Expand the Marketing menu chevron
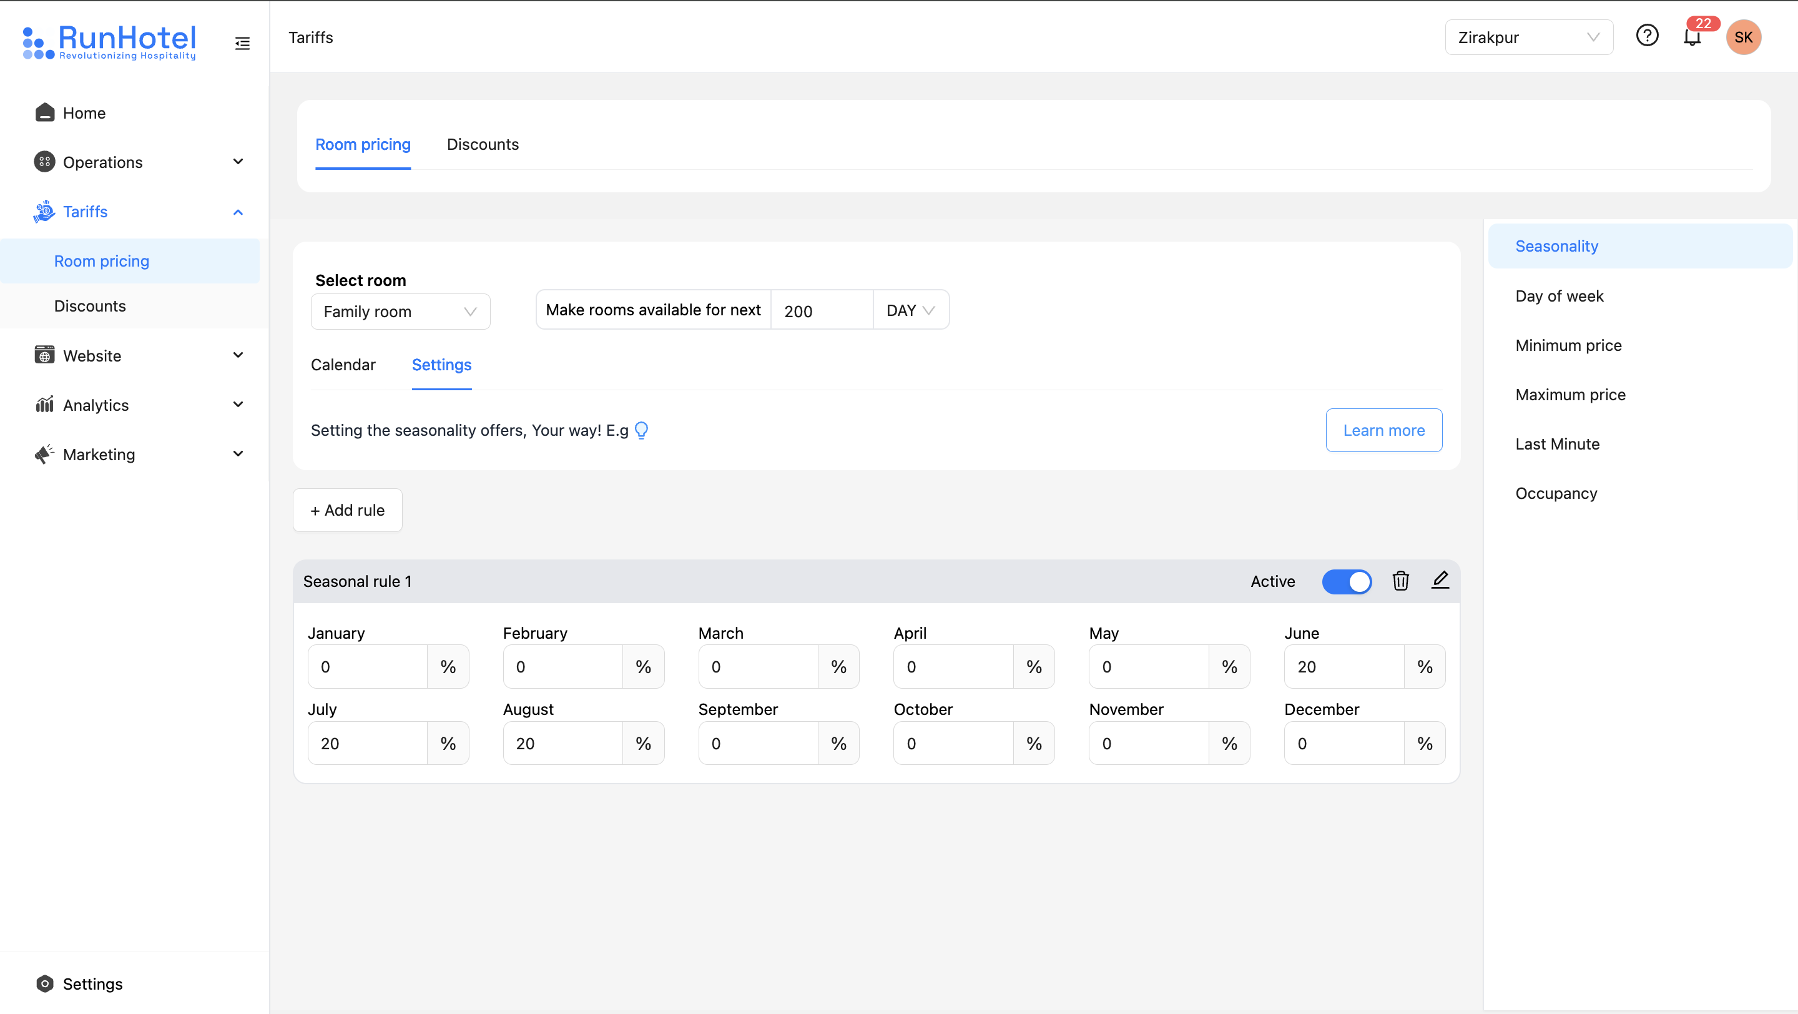Viewport: 1798px width, 1014px height. [x=238, y=455]
